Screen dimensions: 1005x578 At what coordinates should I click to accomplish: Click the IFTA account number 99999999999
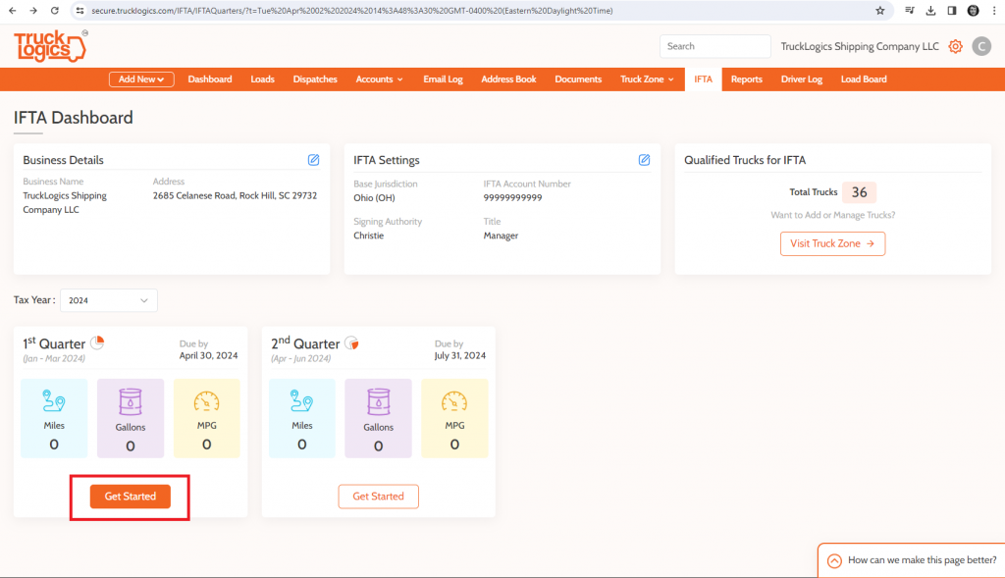(x=512, y=197)
